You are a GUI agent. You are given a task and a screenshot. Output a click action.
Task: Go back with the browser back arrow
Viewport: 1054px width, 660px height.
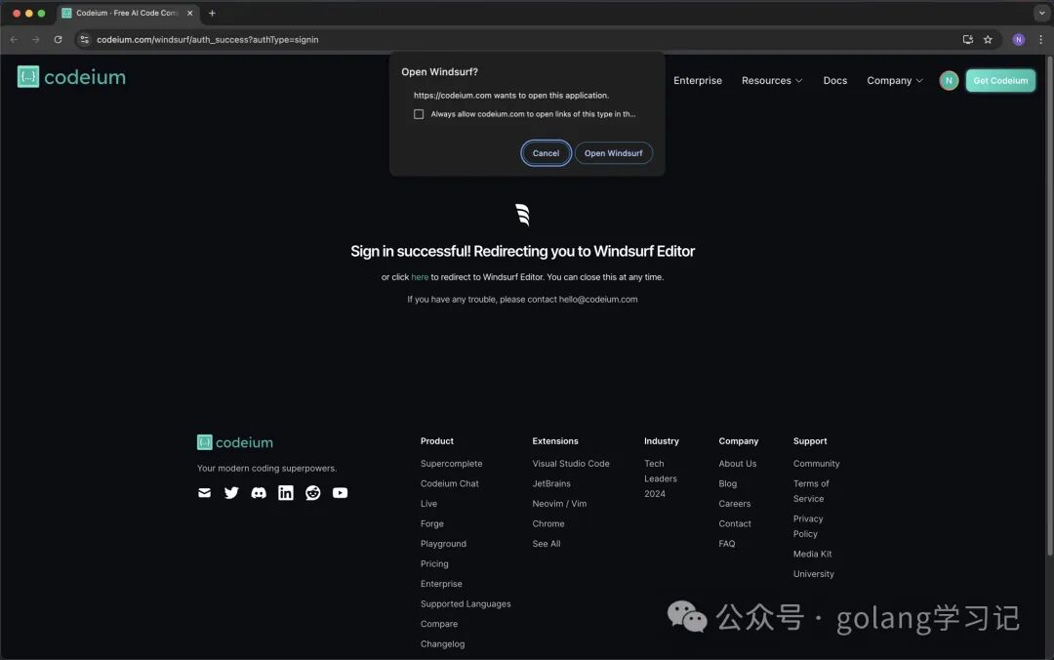[x=14, y=40]
